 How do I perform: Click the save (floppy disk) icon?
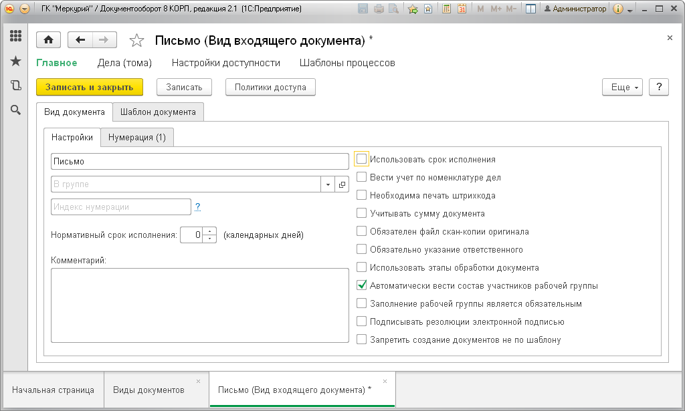[363, 9]
